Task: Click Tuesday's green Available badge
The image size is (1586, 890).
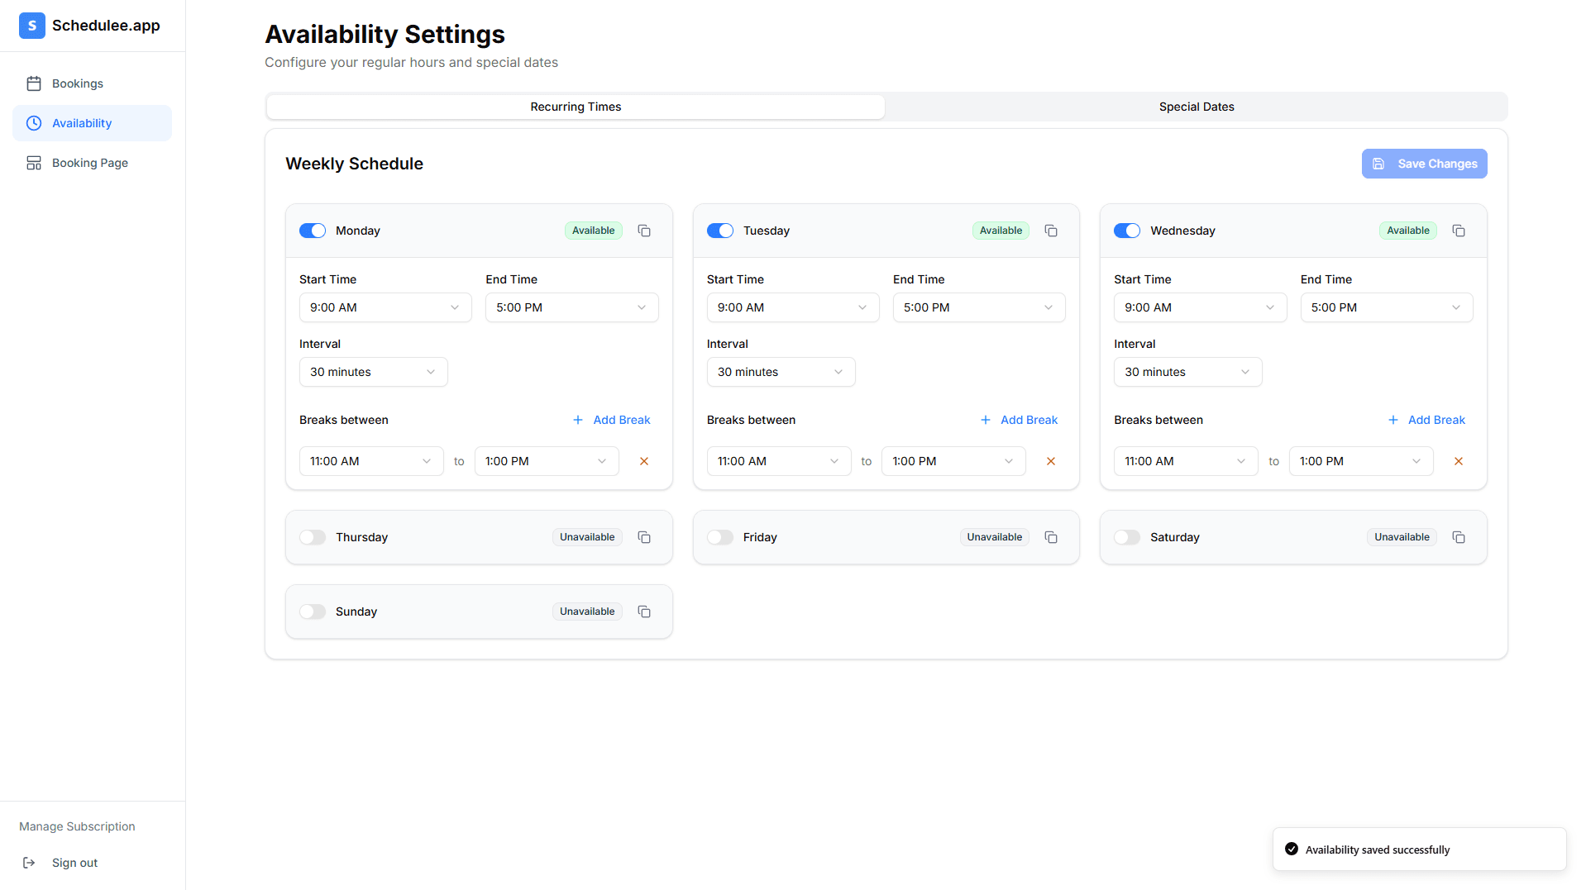Action: 1001,231
